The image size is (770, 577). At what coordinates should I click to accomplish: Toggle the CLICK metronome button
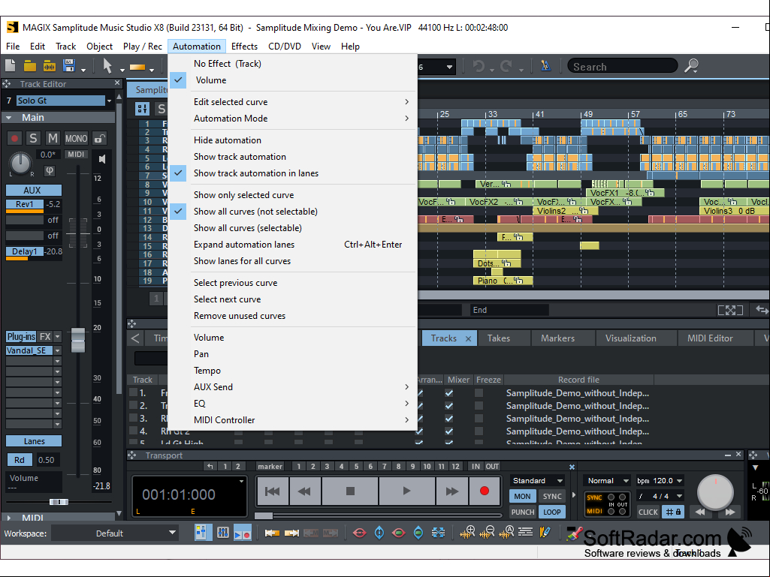tap(648, 512)
